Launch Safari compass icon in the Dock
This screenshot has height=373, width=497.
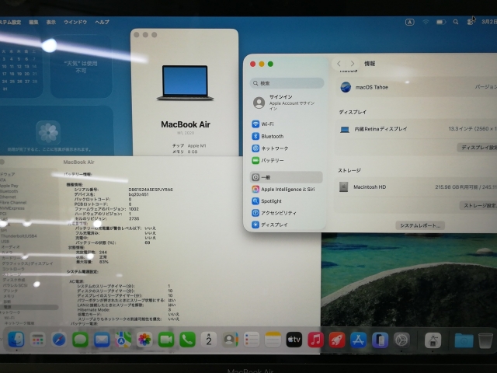[x=59, y=340]
